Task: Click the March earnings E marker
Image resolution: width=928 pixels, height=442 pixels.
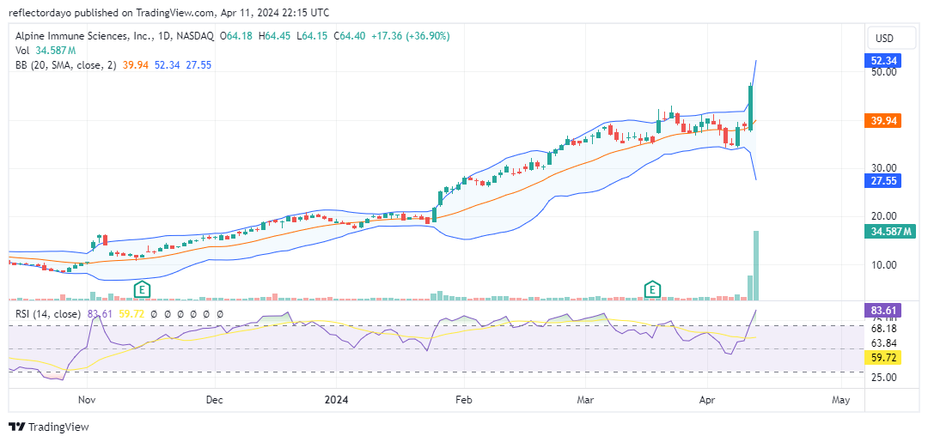Action: (x=652, y=289)
